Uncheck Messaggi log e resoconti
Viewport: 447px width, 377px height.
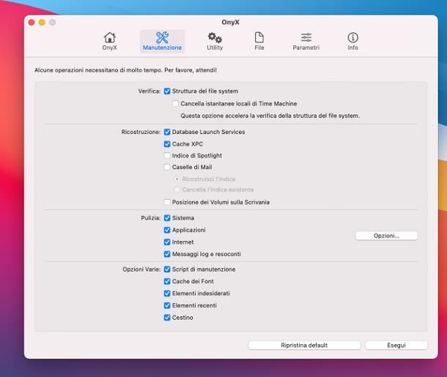(x=167, y=254)
